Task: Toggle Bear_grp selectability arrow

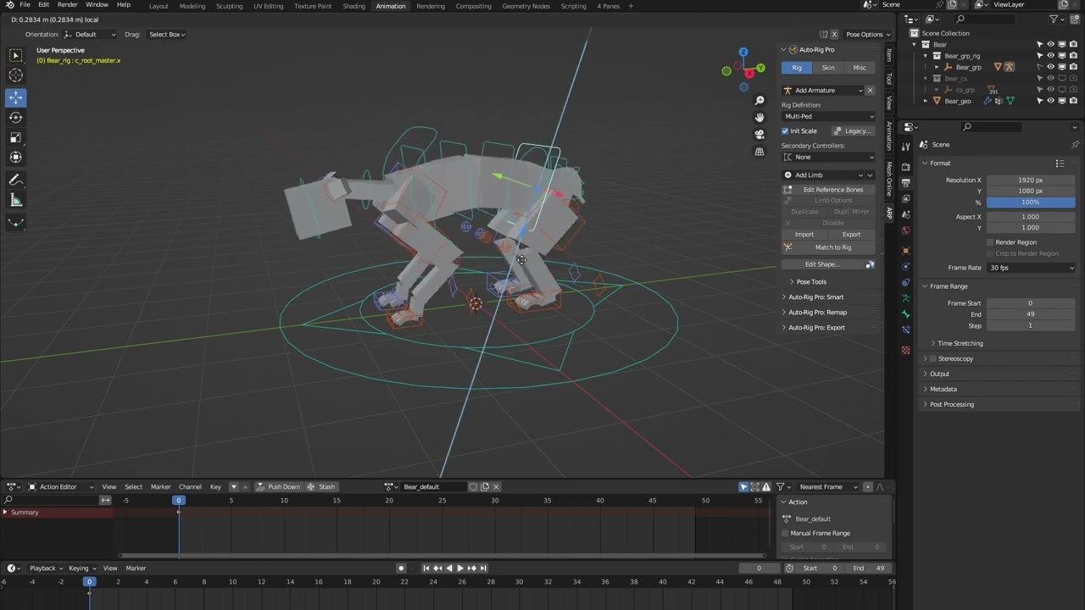Action: [x=1039, y=67]
